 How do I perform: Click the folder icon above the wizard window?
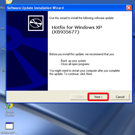[9, 2]
